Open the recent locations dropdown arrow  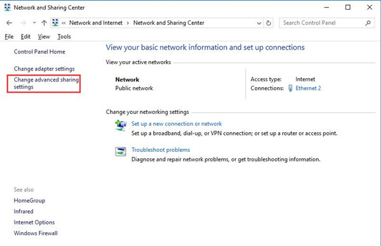tap(34, 23)
